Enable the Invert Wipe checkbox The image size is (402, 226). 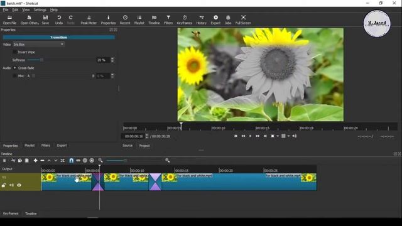[14, 52]
